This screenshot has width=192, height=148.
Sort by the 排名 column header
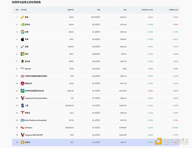coord(17,10)
